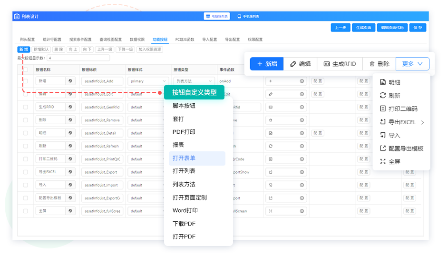Toggle the select-all checkbox in the table header

click(26, 69)
